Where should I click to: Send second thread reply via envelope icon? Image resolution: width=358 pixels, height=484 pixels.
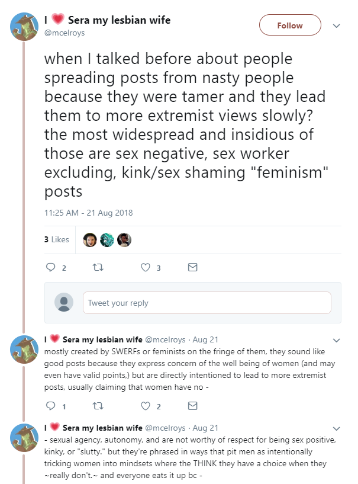[192, 481]
